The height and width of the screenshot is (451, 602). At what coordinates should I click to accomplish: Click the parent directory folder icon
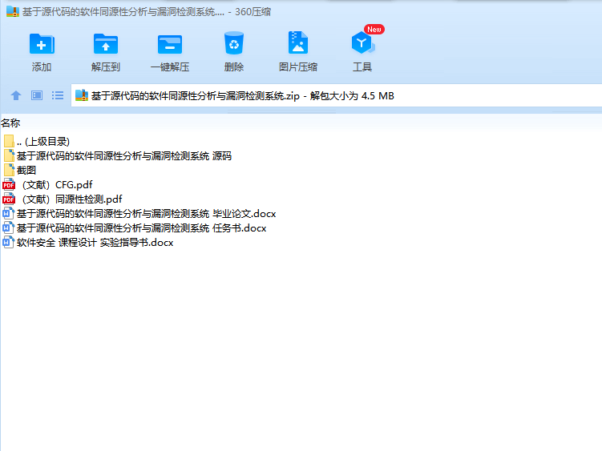click(9, 141)
